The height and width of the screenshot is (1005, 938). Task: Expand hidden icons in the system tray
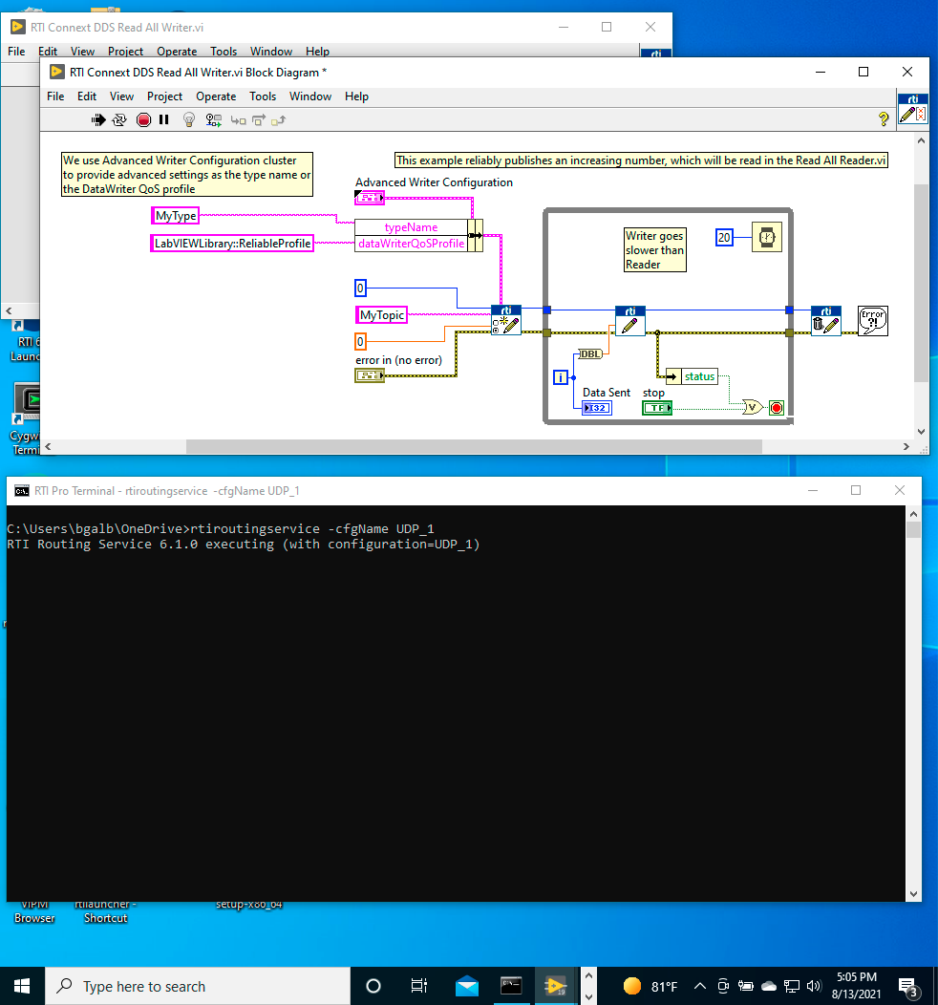pos(699,985)
